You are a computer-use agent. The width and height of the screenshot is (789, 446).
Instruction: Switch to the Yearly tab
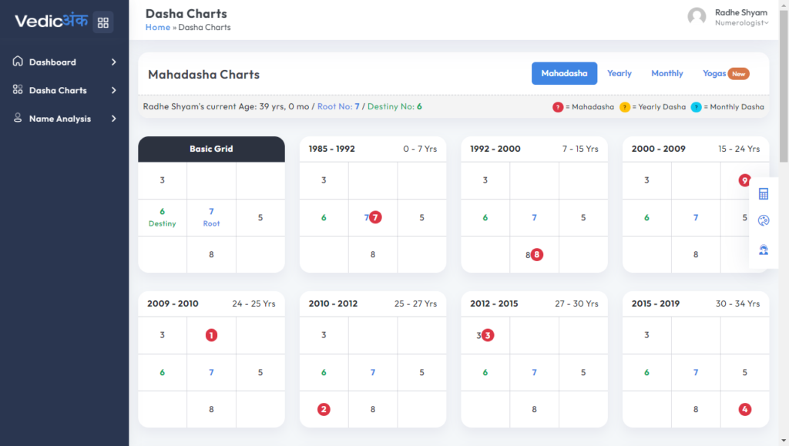pos(619,74)
